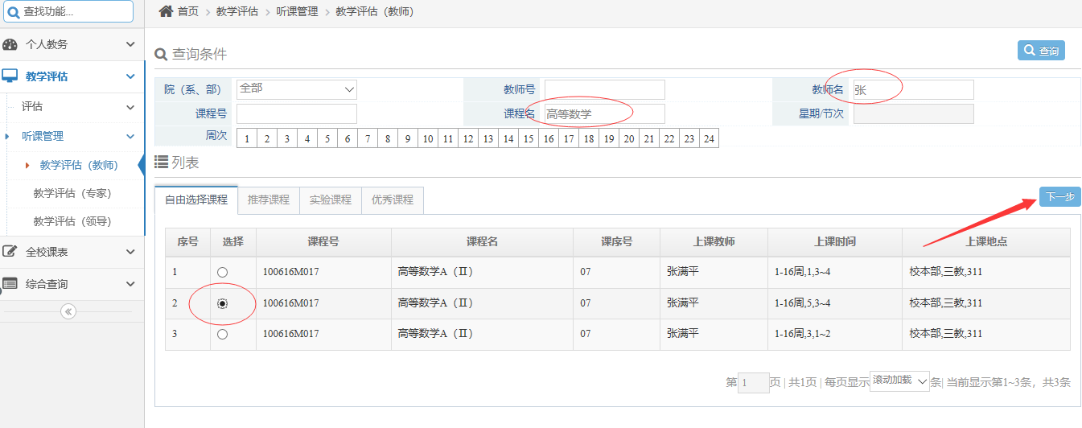Screen dimensions: 1082x428
Task: Click the 查询 search button
Action: coord(1041,51)
